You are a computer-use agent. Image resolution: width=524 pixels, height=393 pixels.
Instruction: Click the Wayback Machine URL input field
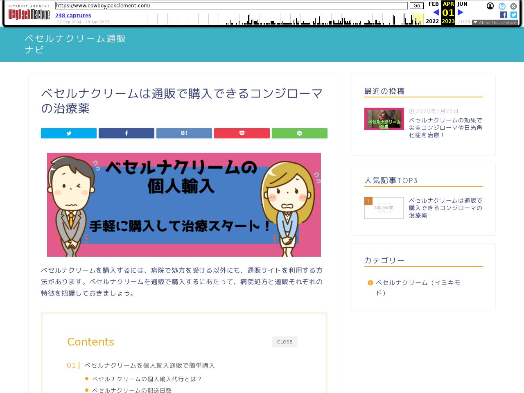click(231, 6)
